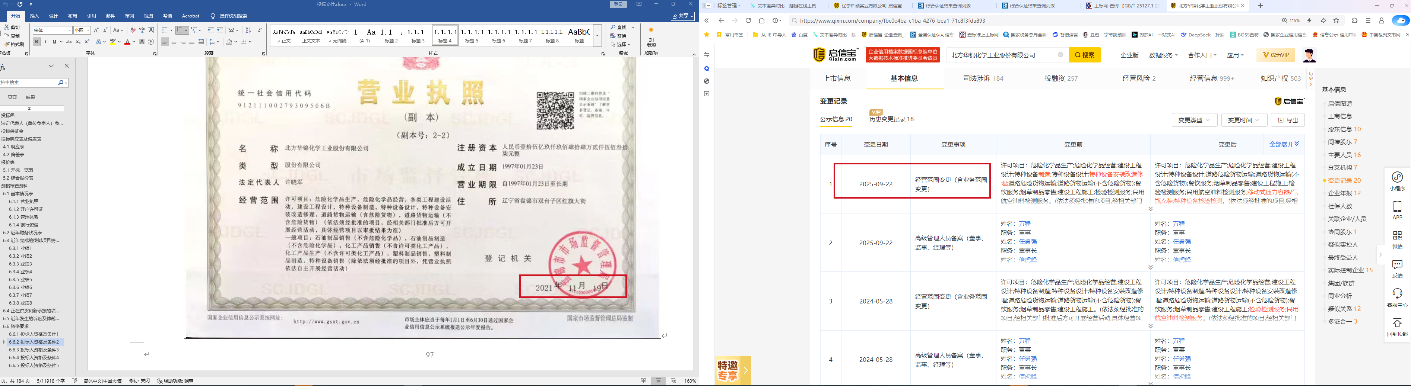The image size is (1411, 386).
Task: Select the Format Painter (格式刷) brush
Action: pos(7,44)
